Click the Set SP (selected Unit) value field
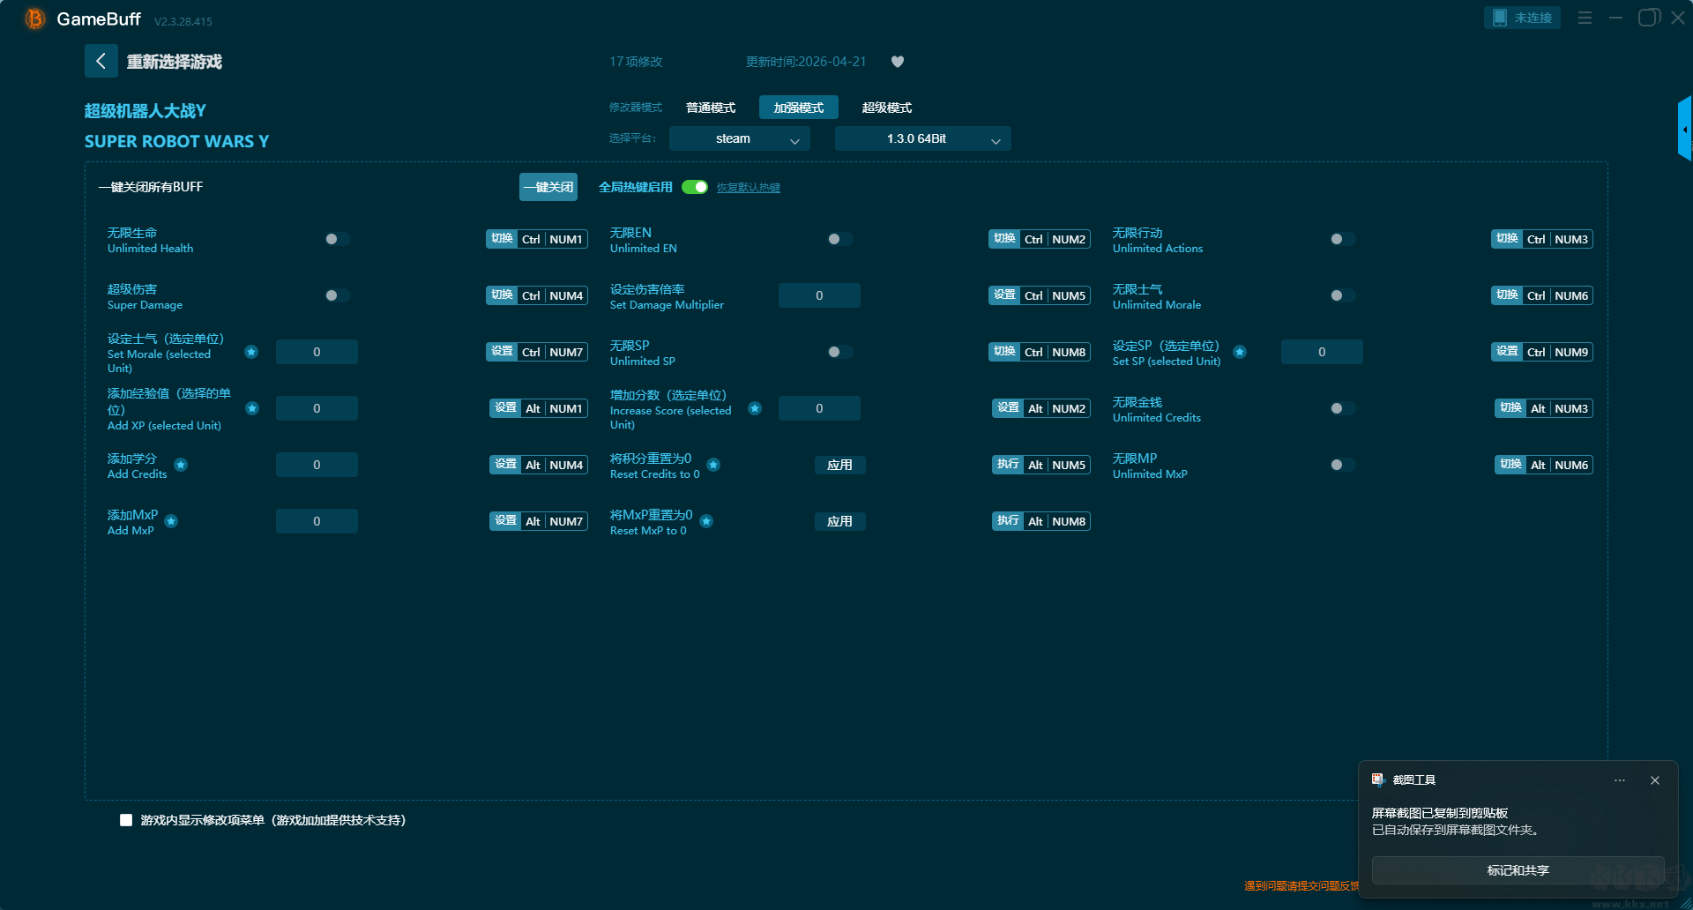This screenshot has width=1693, height=910. [x=1322, y=352]
